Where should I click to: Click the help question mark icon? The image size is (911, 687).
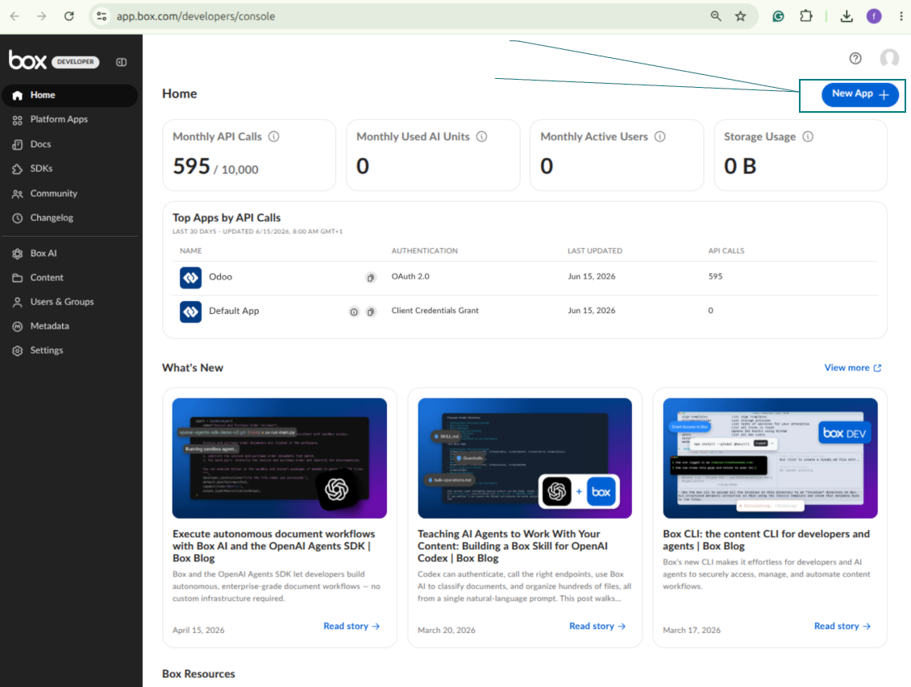[855, 58]
